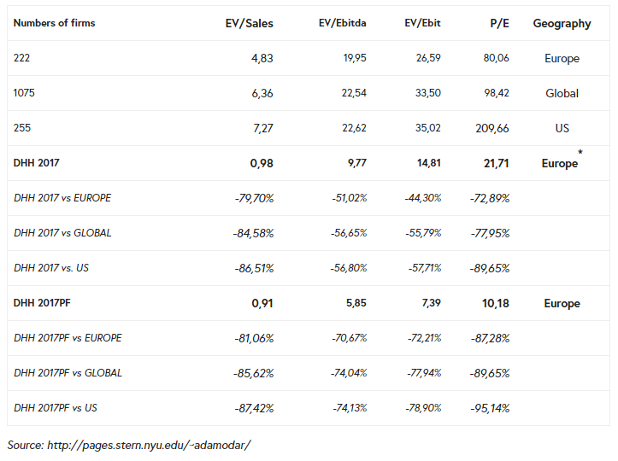Click the 'DHH 2017' bold row label
This screenshot has height=461, width=618.
point(37,162)
